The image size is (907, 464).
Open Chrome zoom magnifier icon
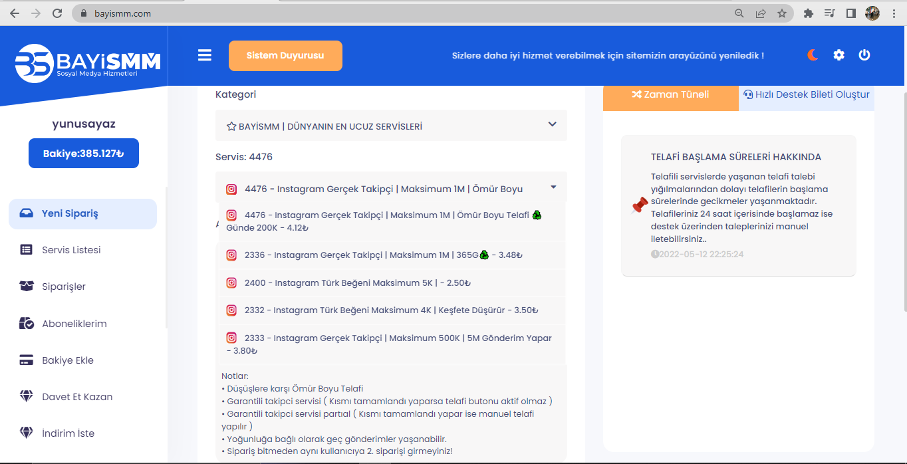point(739,13)
